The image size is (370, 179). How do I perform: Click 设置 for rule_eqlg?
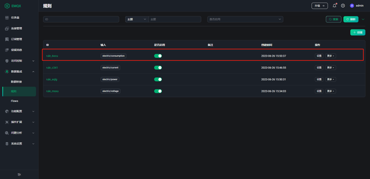tap(319, 80)
